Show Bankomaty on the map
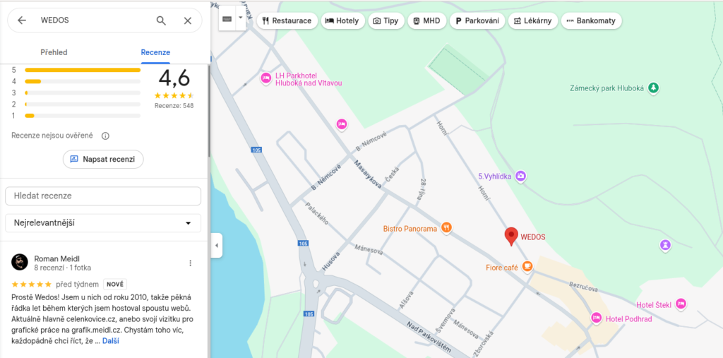Image resolution: width=723 pixels, height=358 pixels. pyautogui.click(x=591, y=20)
